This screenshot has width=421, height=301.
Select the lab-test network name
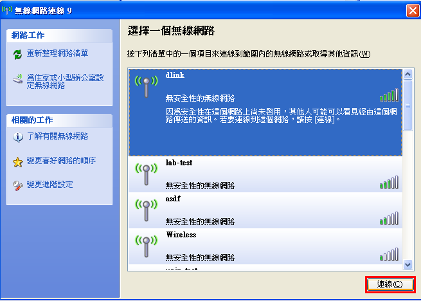(x=179, y=163)
